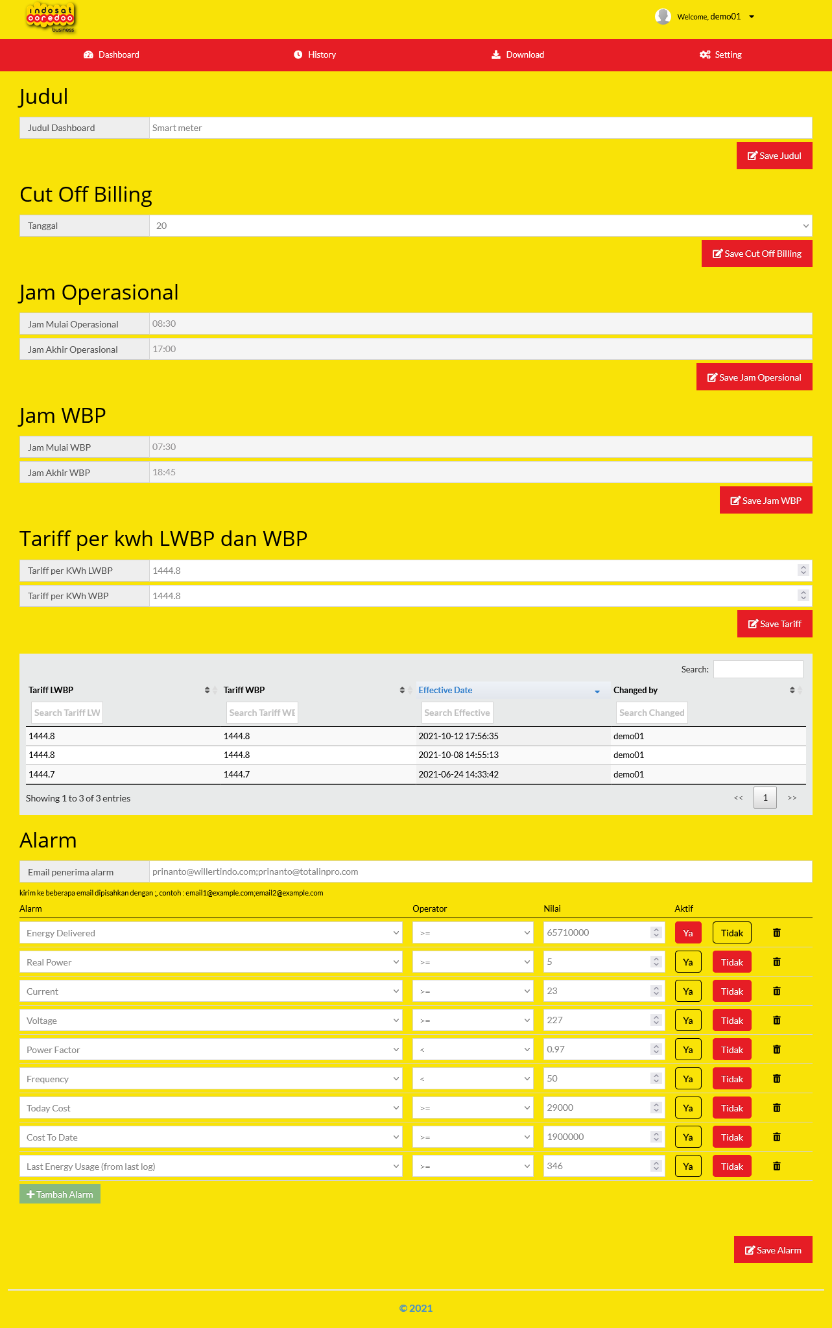Open the History menu
Image resolution: width=832 pixels, height=1328 pixels.
(x=315, y=54)
